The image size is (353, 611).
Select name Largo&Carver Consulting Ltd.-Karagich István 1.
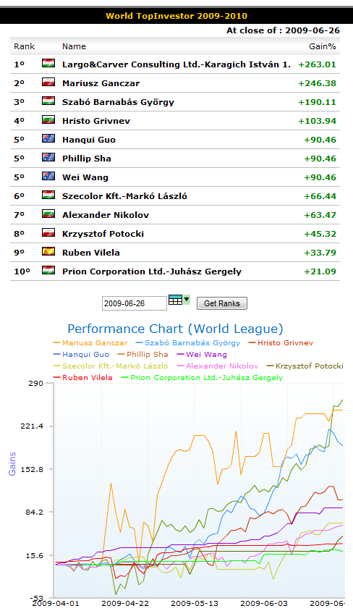click(x=176, y=64)
